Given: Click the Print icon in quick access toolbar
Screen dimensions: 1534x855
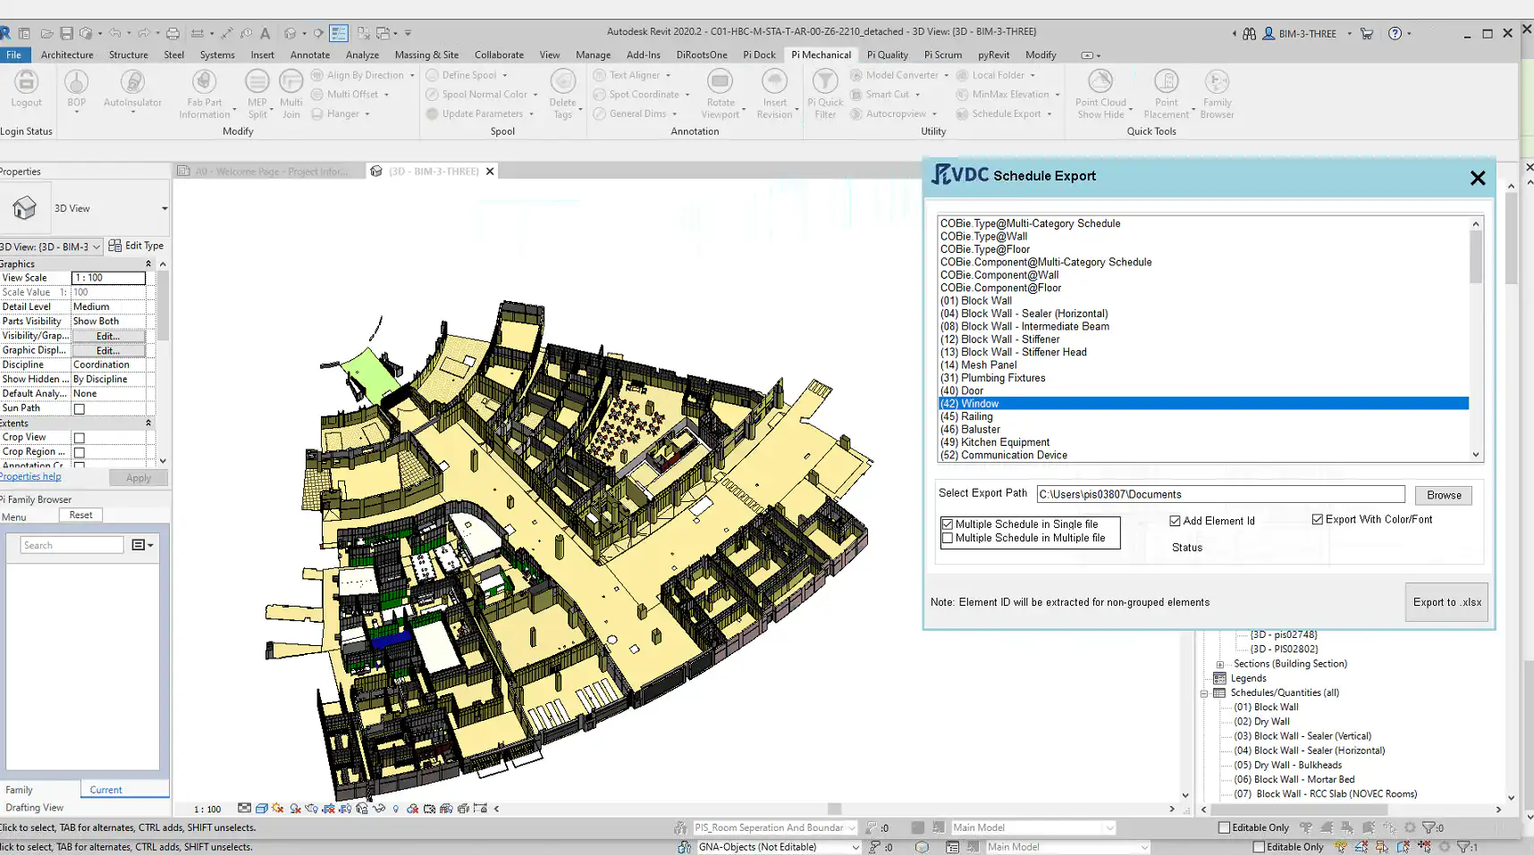Looking at the screenshot, I should click(x=173, y=33).
